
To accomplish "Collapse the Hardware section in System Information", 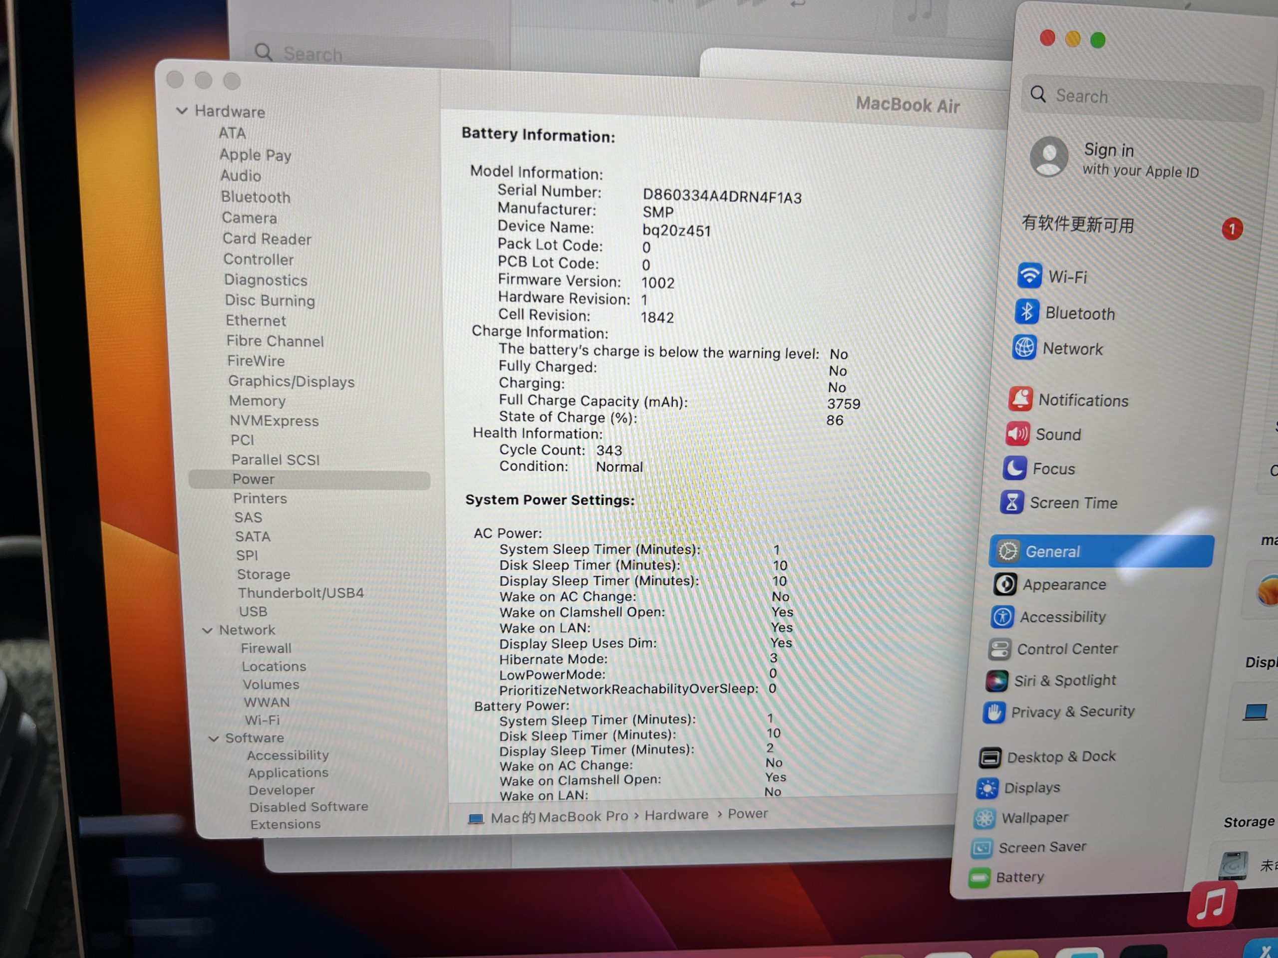I will [x=182, y=110].
